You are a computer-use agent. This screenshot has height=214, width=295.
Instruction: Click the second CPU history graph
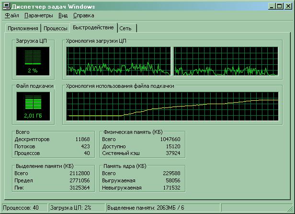click(x=226, y=61)
